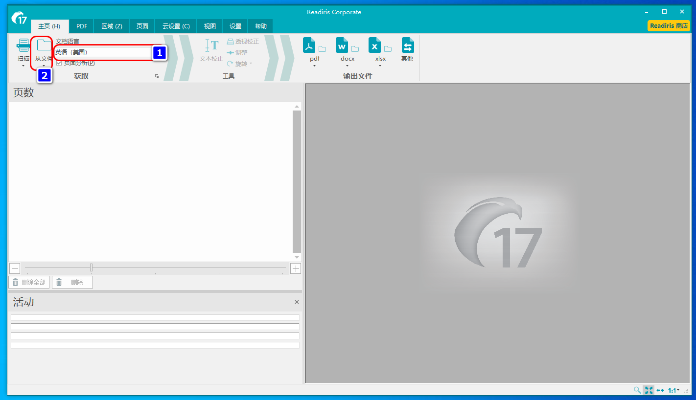Open the Readiris Store (商店) button
The height and width of the screenshot is (400, 696).
click(669, 26)
